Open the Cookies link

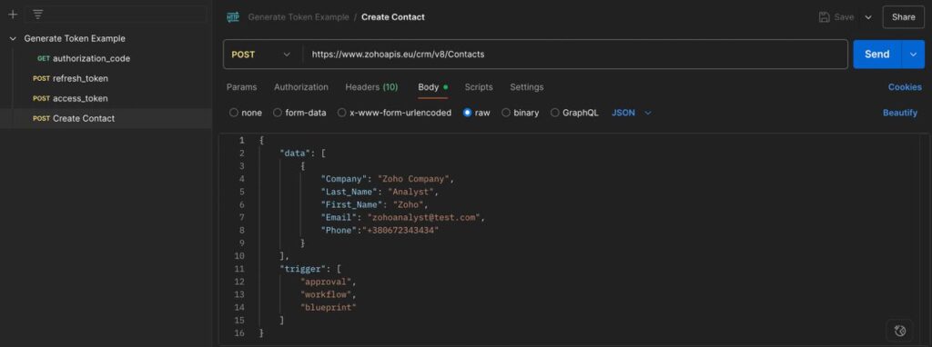(905, 87)
